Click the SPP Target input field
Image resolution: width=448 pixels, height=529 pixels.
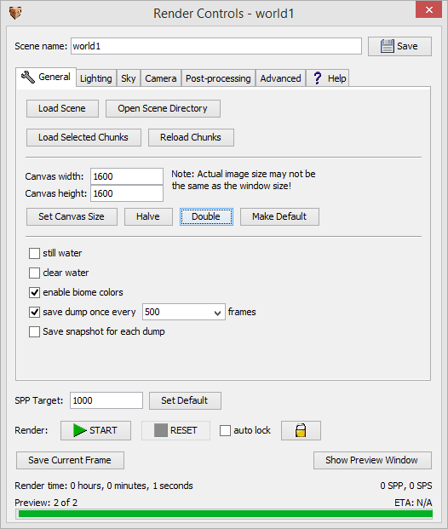106,400
